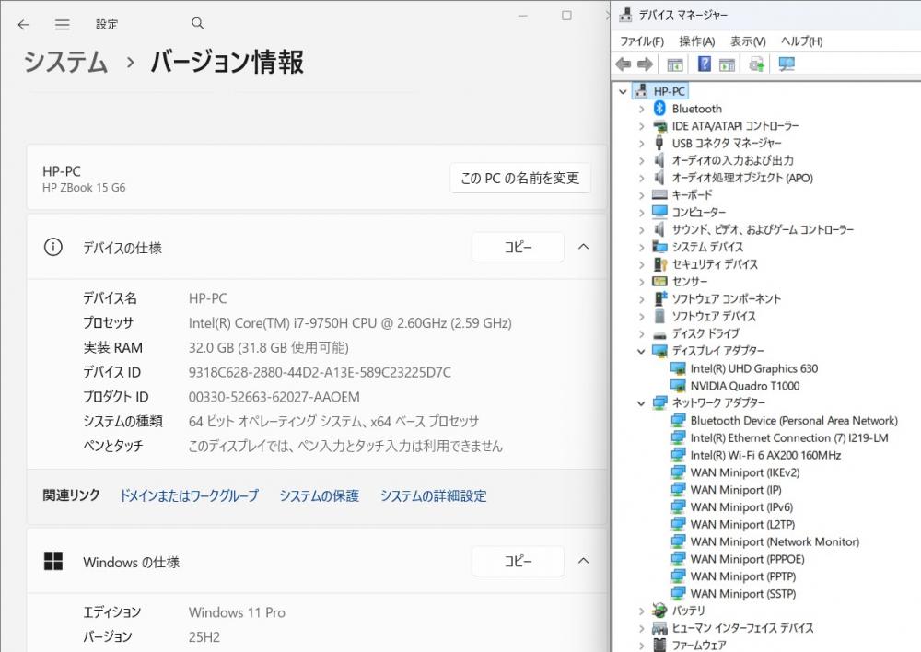Click the scan for hardware changes monitor icon
Viewport: 921px width, 652px height.
point(787,64)
